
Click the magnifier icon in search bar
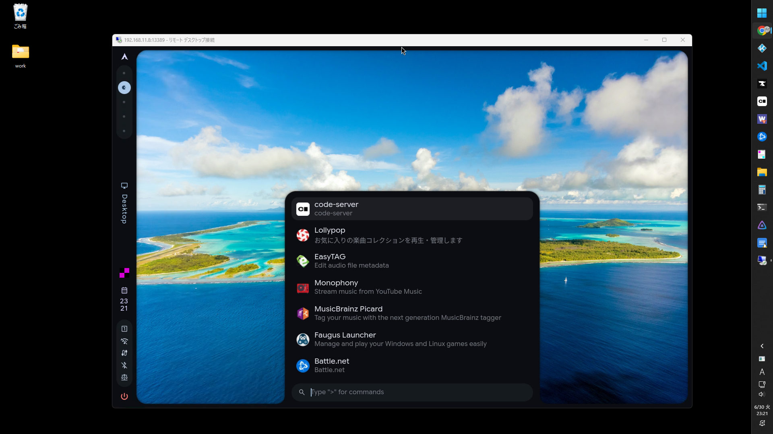[x=302, y=392]
